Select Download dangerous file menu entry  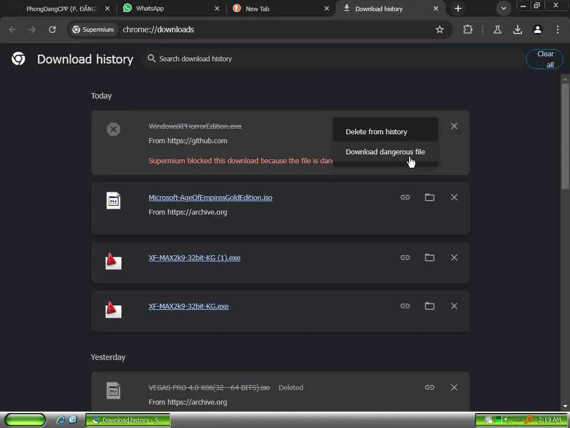coord(385,152)
